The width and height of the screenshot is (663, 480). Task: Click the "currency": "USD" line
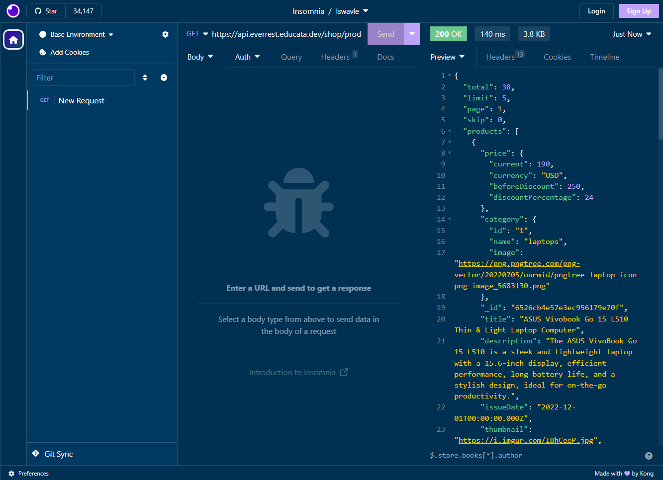click(x=528, y=175)
